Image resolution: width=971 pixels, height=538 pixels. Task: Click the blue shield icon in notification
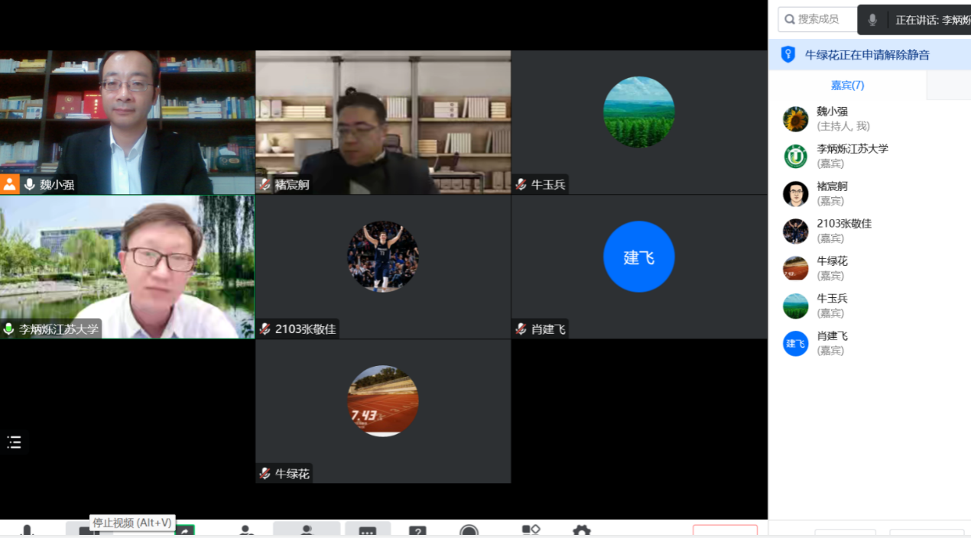tap(788, 54)
